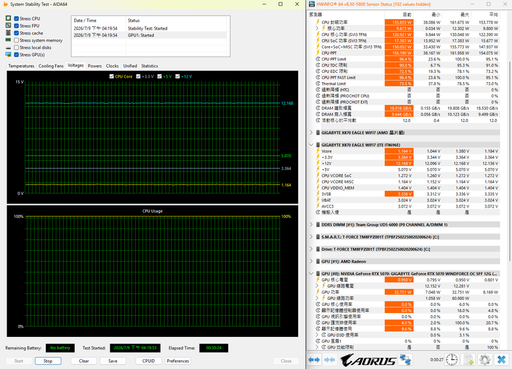Viewport: 512px width, 369px height.
Task: Select the GPU1: Started log row
Action: [149, 35]
